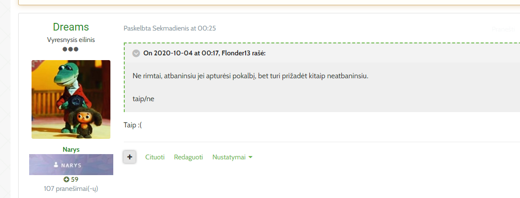Click the Nustatymai dropdown arrow
The height and width of the screenshot is (198, 520).
(x=250, y=157)
